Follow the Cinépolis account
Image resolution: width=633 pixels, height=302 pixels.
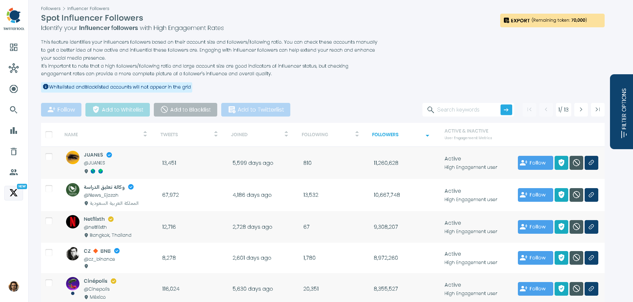pos(535,289)
